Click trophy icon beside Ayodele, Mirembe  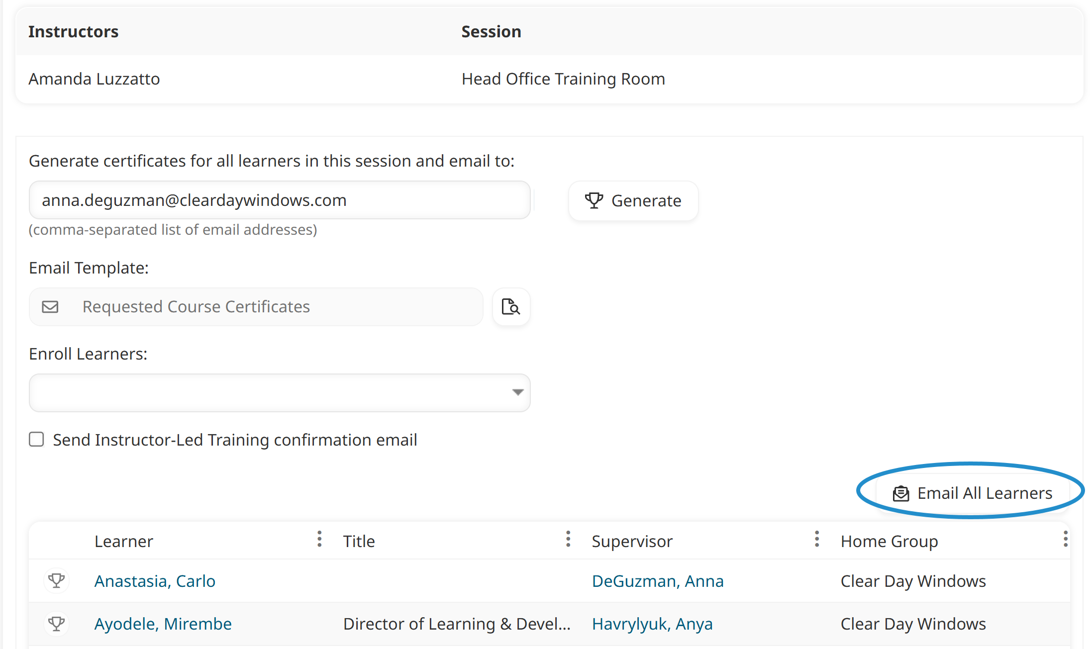(x=57, y=623)
